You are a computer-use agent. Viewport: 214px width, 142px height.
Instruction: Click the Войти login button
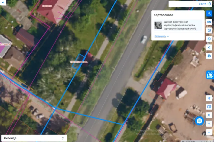coord(205,4)
